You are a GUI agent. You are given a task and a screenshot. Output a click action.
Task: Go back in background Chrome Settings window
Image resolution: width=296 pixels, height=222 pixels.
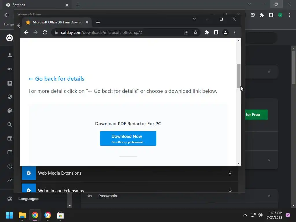6,15
